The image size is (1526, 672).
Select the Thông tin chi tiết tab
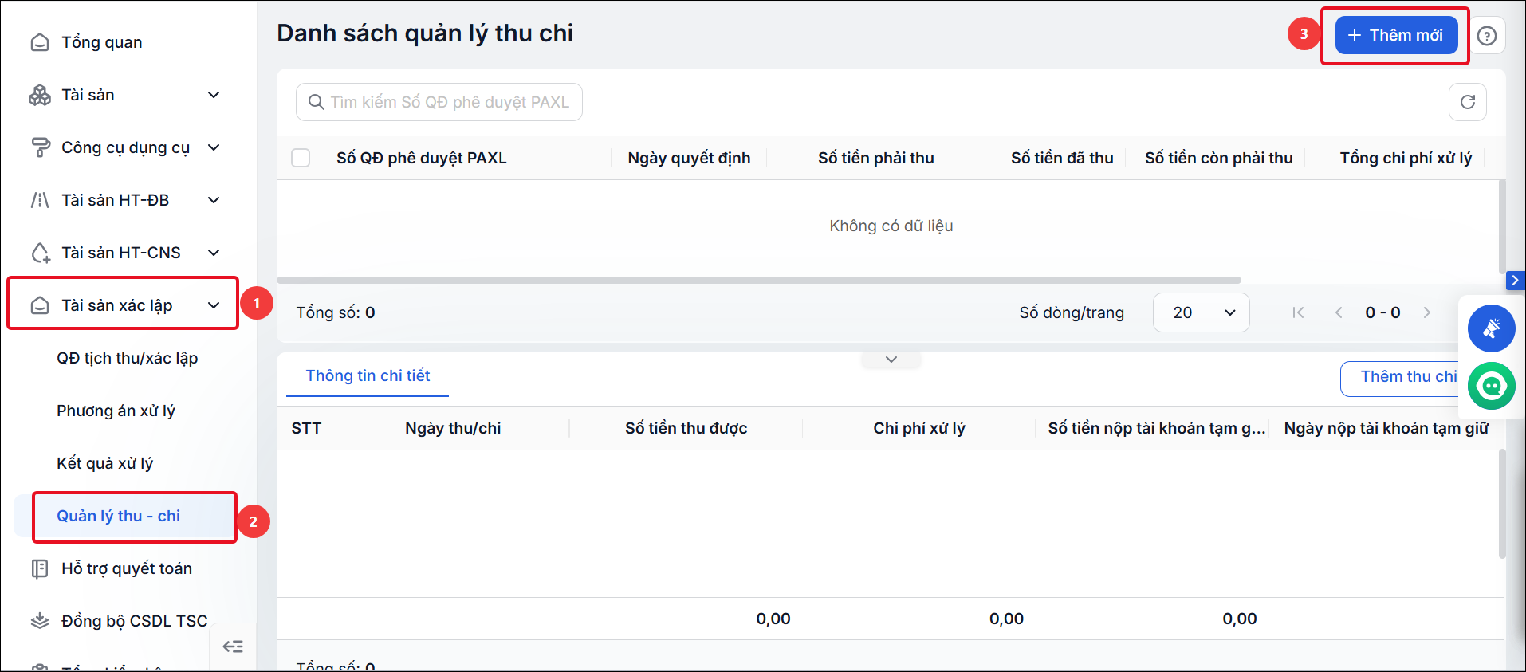[x=368, y=376]
